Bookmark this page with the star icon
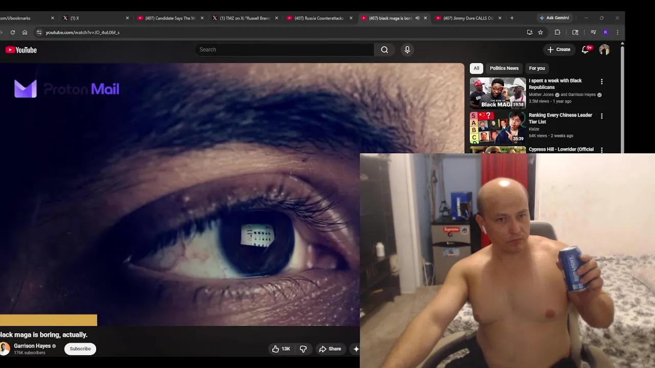This screenshot has width=655, height=368. (540, 32)
